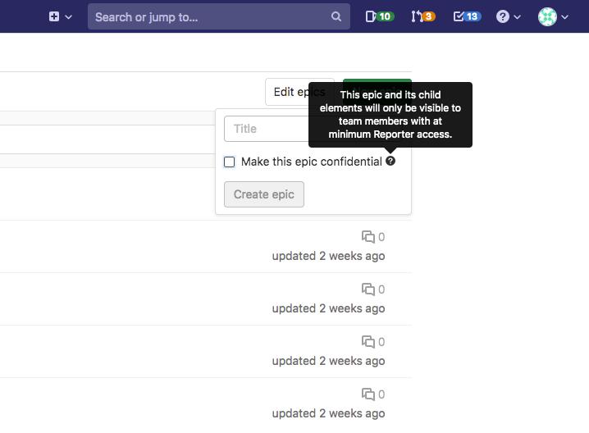Open merge requests counter showing 3
Screen dimensions: 589x433
[423, 16]
